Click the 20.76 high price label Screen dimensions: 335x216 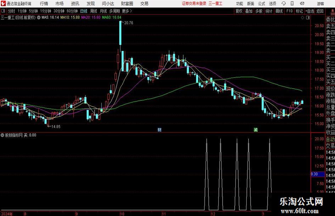coord(128,23)
